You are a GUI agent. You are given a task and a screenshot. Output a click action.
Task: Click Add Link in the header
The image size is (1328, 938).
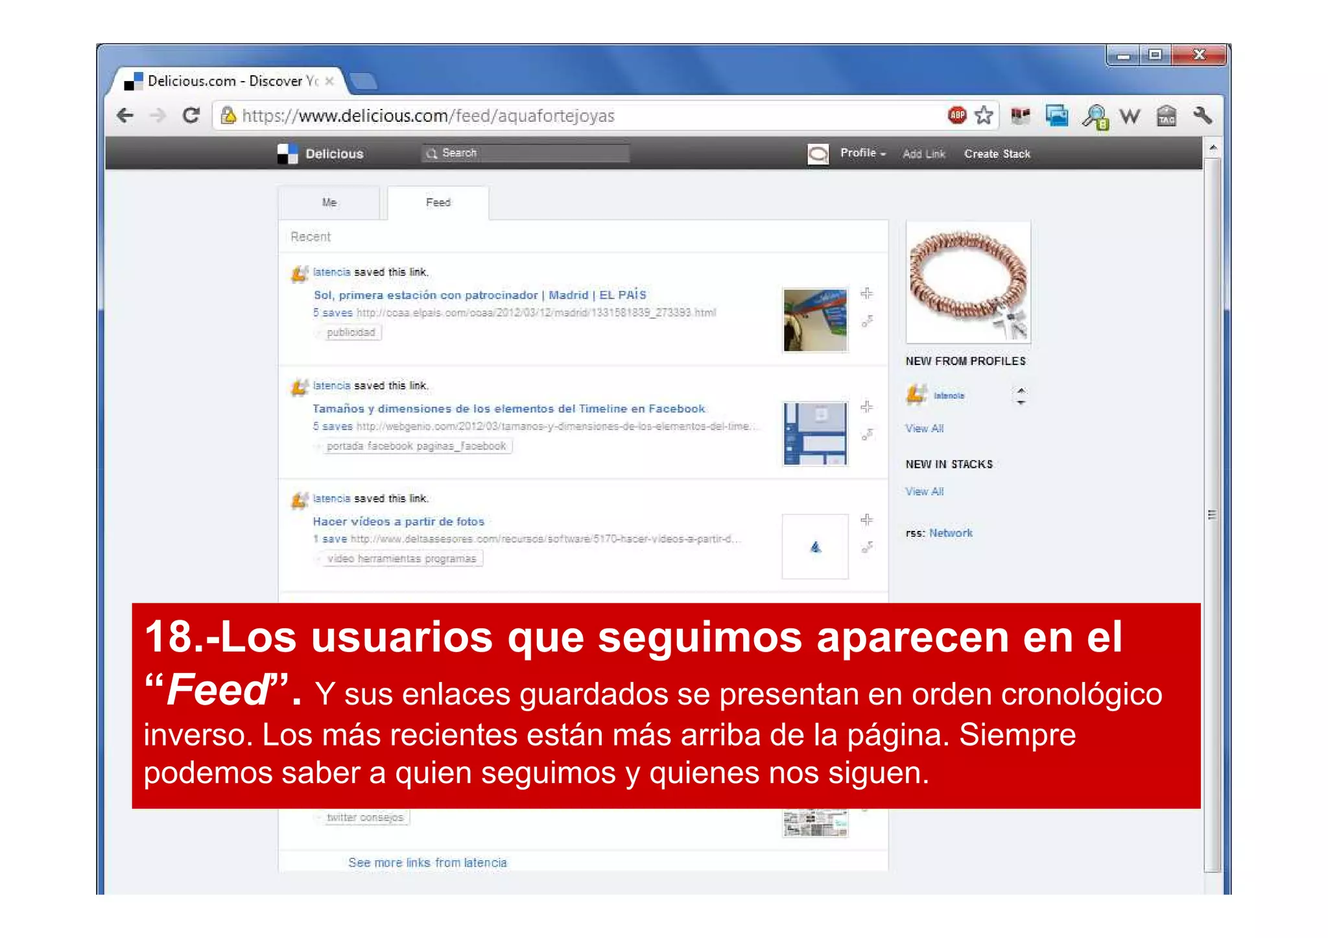click(924, 154)
